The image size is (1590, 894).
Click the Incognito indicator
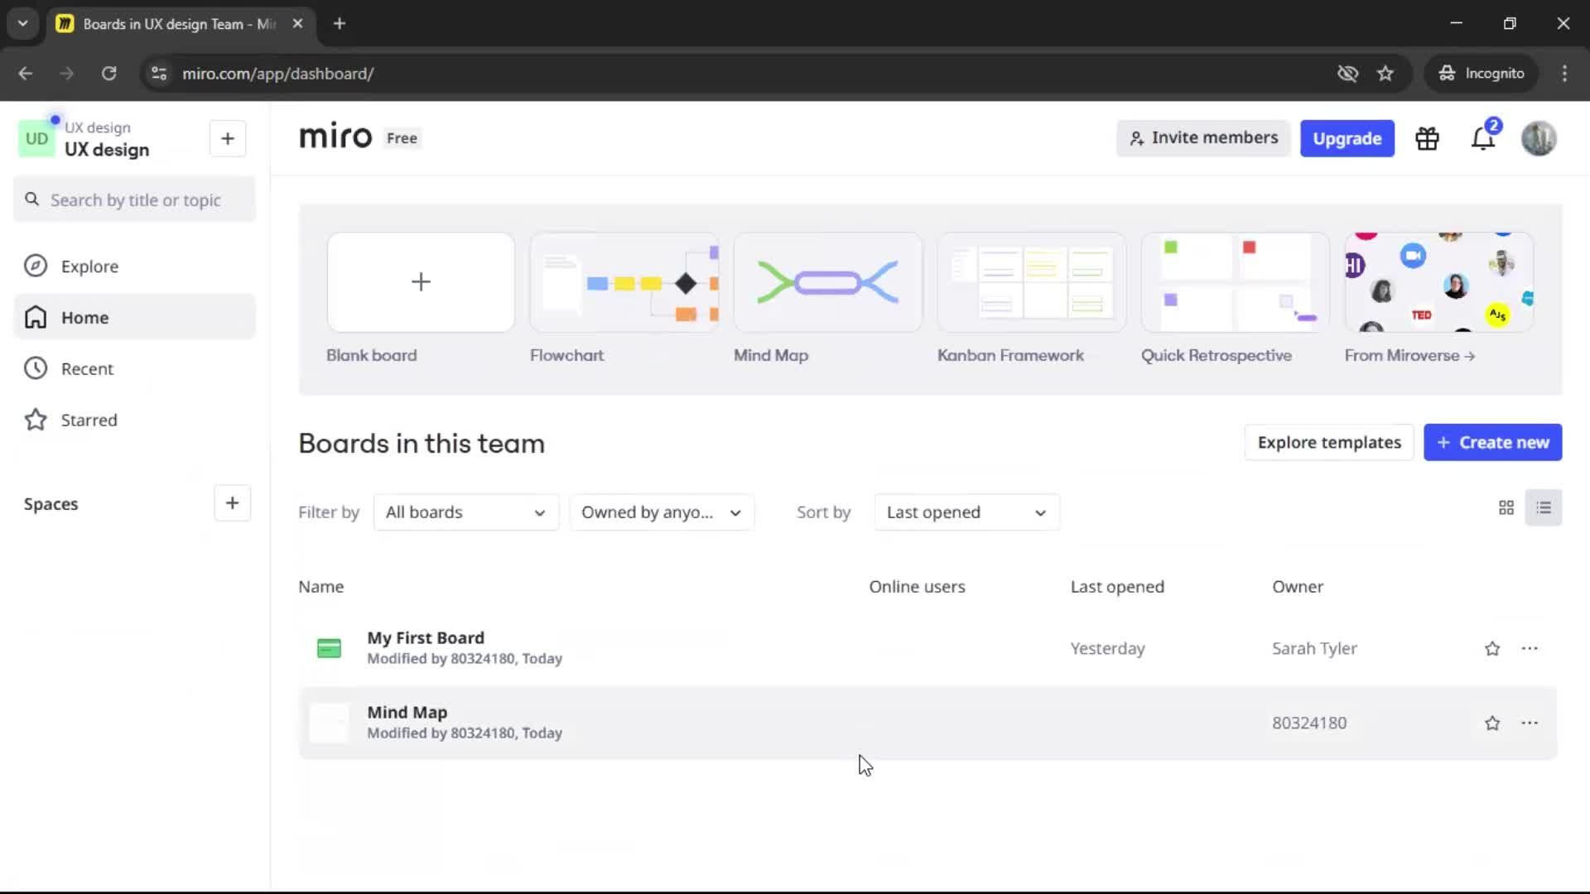coord(1481,74)
